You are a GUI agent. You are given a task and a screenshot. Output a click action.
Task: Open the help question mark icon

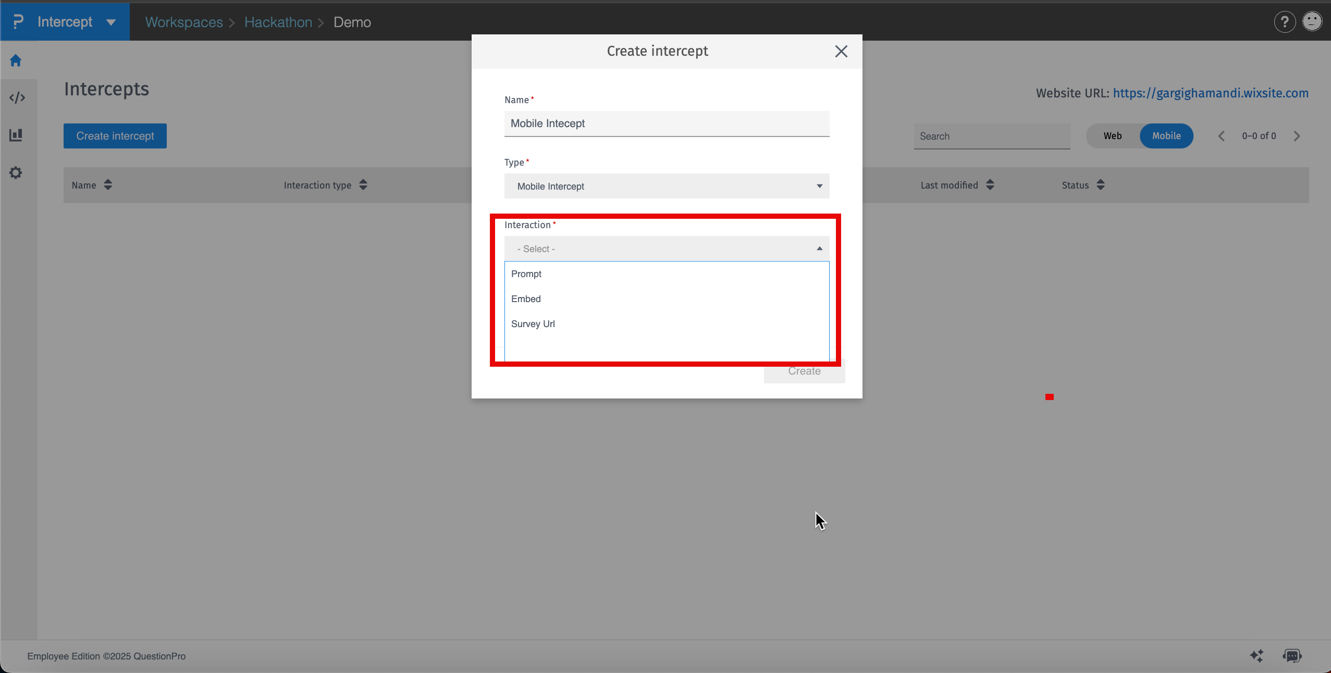(x=1285, y=22)
